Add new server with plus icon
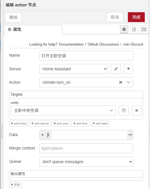 coord(128,69)
